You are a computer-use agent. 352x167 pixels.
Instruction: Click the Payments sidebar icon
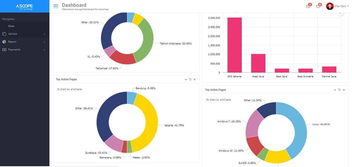4,49
